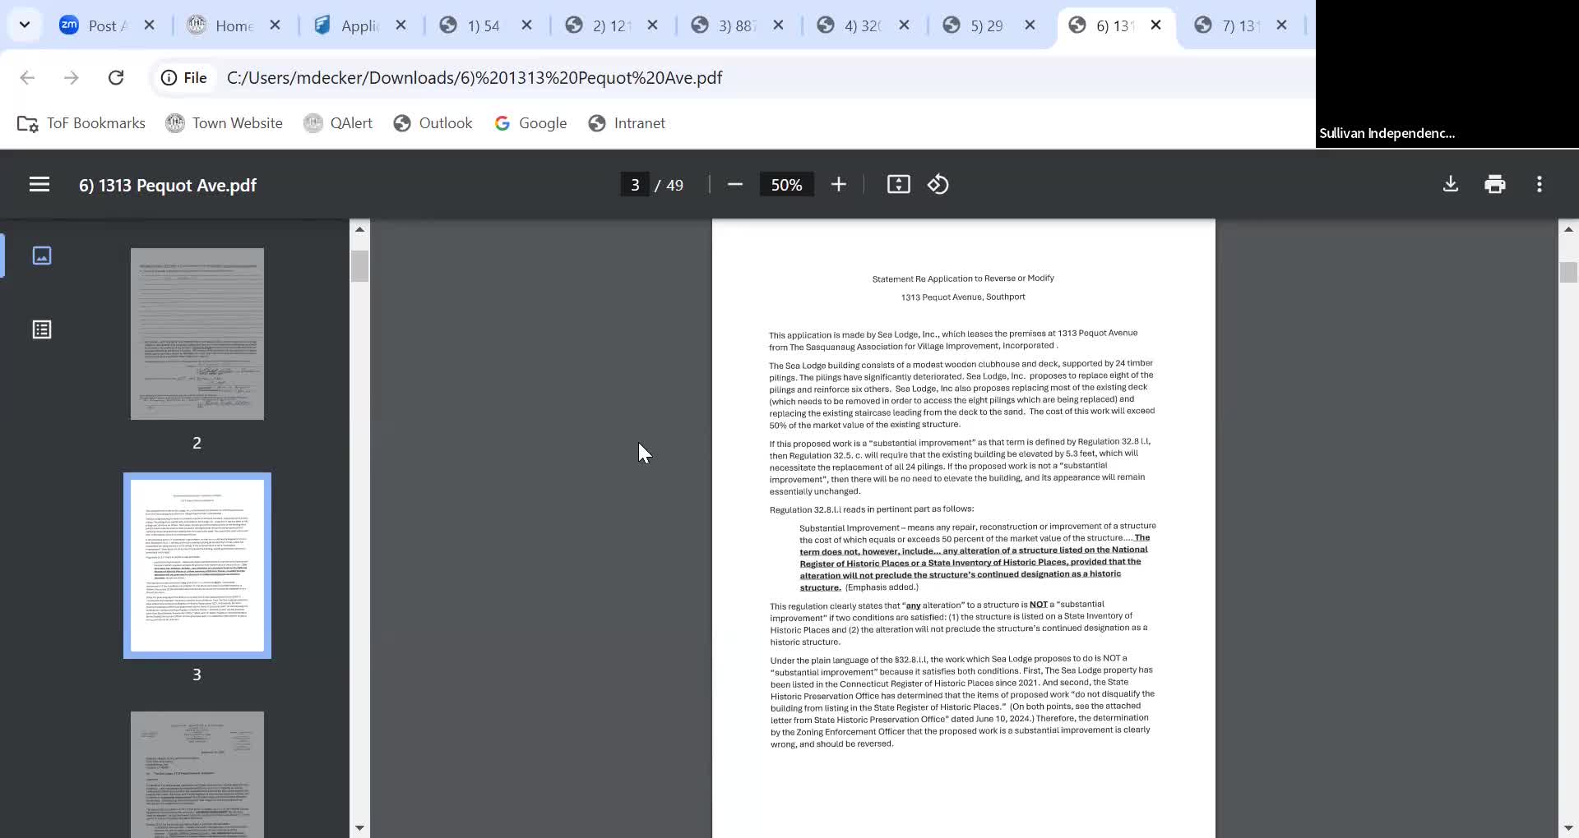
Task: Switch to the 'Post A' Zoom tab
Action: pyautogui.click(x=93, y=25)
